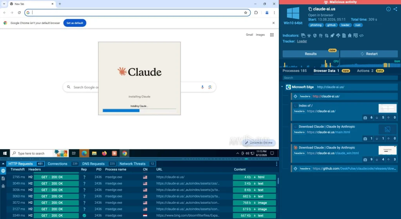Switch to DNS Requests tab
The image size is (401, 219).
tap(98, 164)
